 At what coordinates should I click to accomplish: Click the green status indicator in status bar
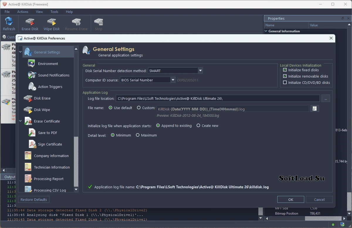(333, 225)
